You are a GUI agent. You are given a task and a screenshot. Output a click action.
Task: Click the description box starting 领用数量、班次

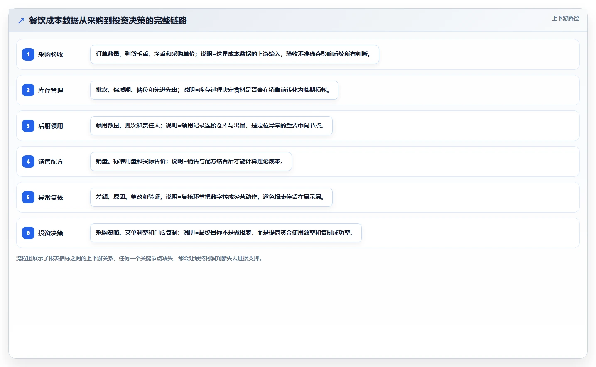click(211, 126)
